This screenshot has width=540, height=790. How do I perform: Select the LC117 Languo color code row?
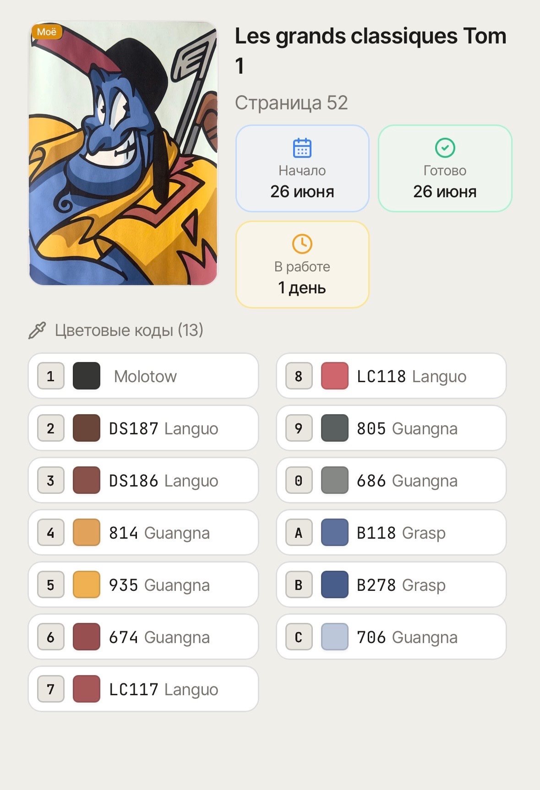(143, 689)
